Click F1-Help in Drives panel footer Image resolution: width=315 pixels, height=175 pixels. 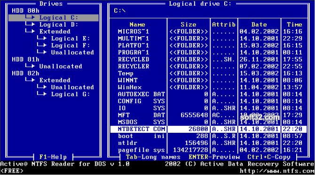pyautogui.click(x=53, y=157)
